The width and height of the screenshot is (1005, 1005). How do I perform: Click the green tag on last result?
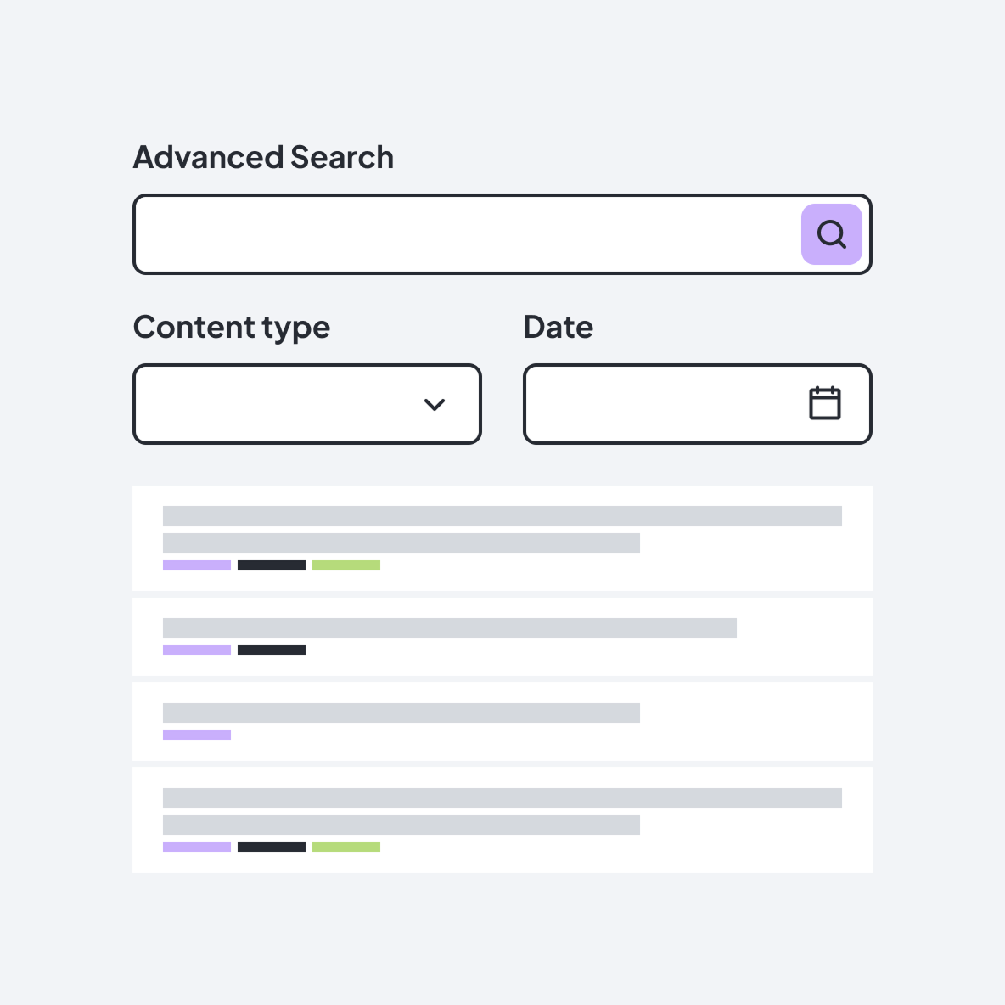pyautogui.click(x=346, y=847)
